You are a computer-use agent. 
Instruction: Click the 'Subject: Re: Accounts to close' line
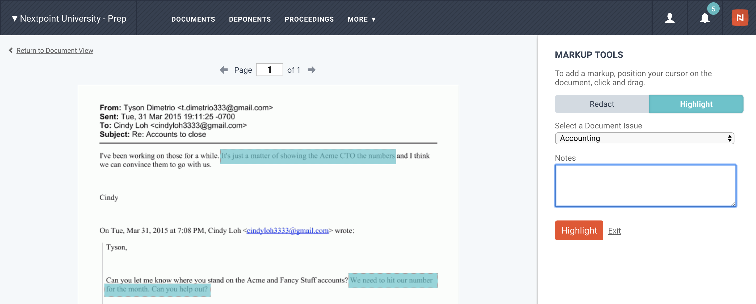(153, 134)
